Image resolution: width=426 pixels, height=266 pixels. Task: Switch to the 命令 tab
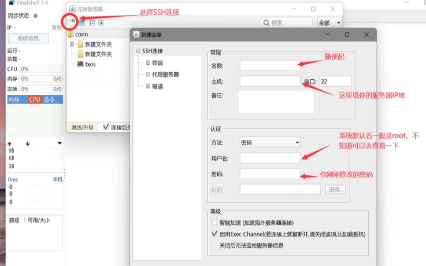coord(50,99)
